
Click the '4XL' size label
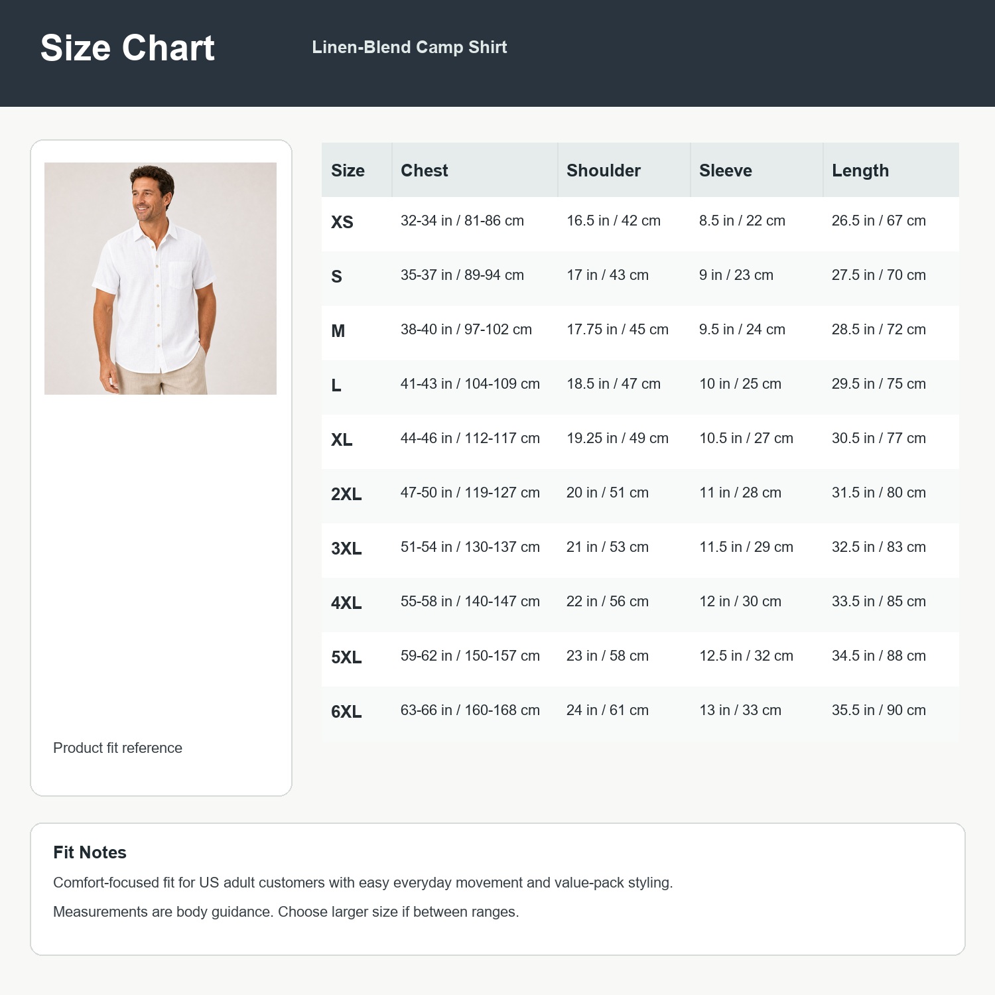[346, 603]
